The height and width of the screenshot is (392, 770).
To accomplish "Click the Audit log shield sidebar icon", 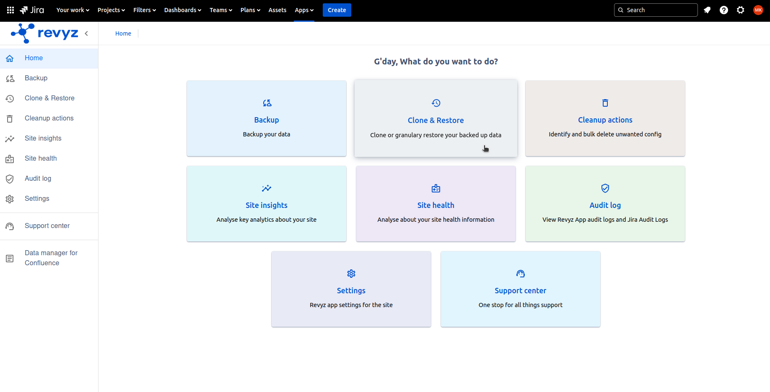I will point(10,179).
